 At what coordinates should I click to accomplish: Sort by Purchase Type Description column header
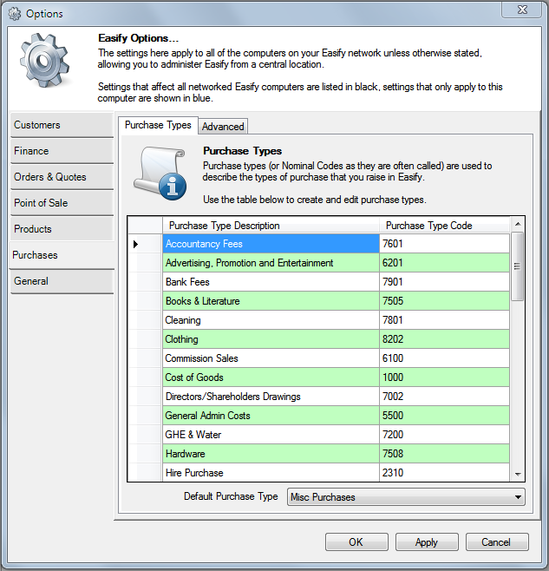tap(271, 226)
